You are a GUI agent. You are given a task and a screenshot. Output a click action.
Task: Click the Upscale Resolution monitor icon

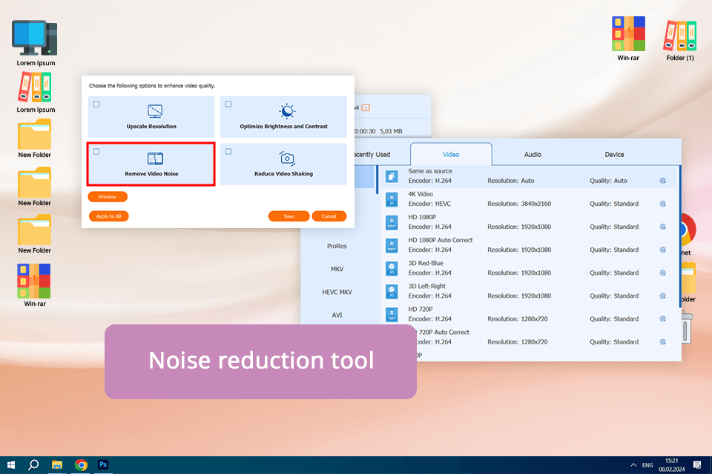155,110
